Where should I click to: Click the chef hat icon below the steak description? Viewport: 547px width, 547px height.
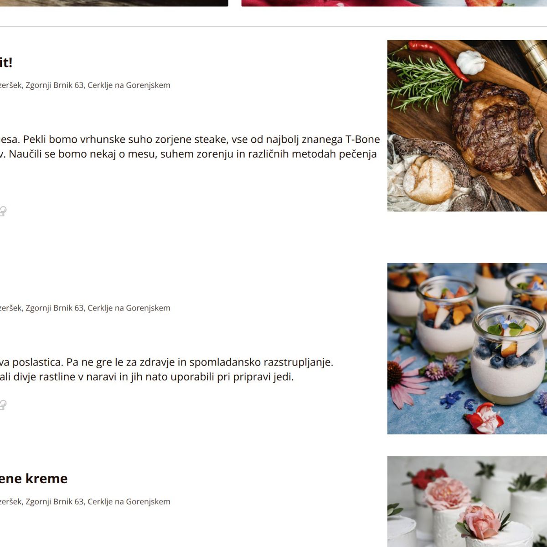2,211
